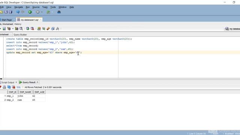Screen dimensions: 240x135
Task: Select the Query Result tab
Action: (29, 82)
